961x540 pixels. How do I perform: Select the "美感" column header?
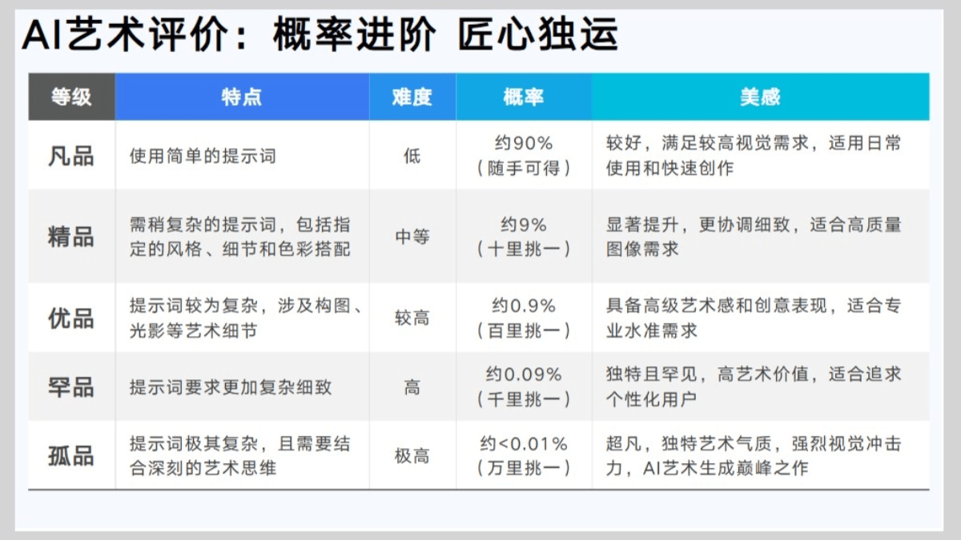click(x=760, y=97)
